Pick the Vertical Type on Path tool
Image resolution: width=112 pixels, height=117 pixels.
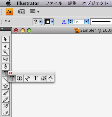pos(51,78)
